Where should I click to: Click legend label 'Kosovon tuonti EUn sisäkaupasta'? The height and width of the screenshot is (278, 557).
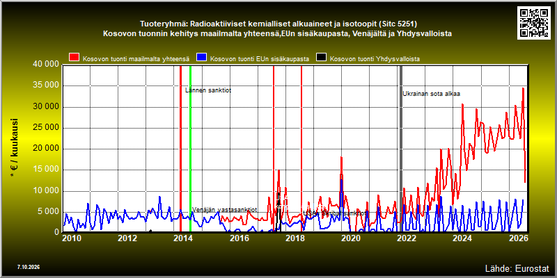coord(259,59)
